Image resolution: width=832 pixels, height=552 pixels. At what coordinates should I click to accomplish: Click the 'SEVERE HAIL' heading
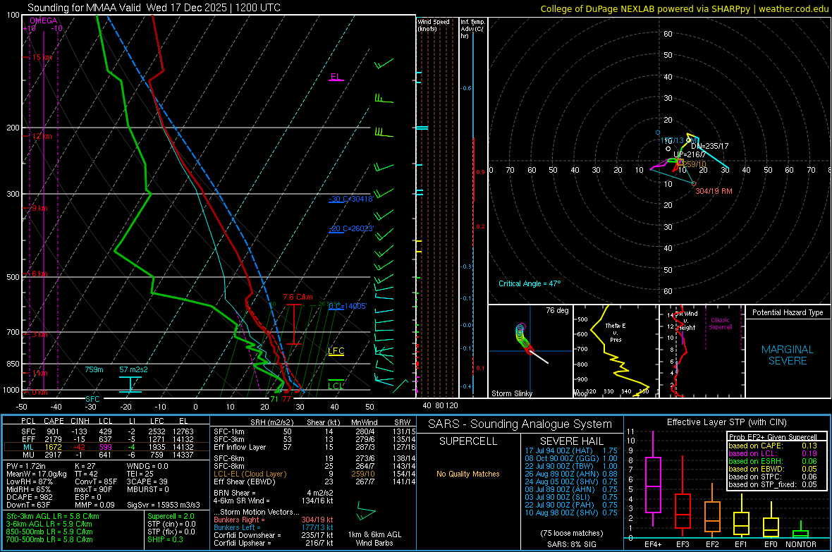571,441
